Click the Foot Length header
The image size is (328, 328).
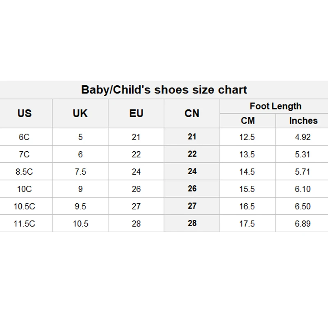[x=276, y=106]
